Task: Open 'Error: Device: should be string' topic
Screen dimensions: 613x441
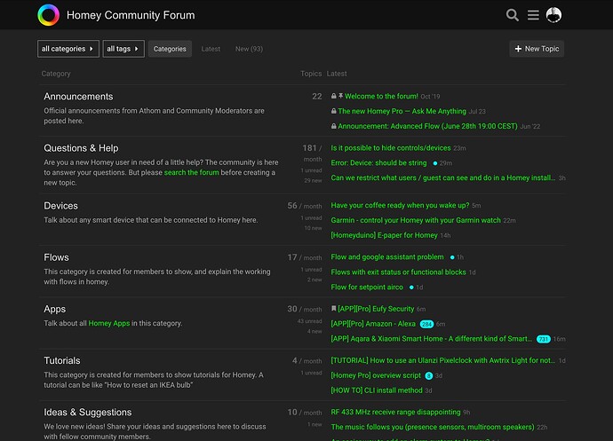Action: (378, 162)
